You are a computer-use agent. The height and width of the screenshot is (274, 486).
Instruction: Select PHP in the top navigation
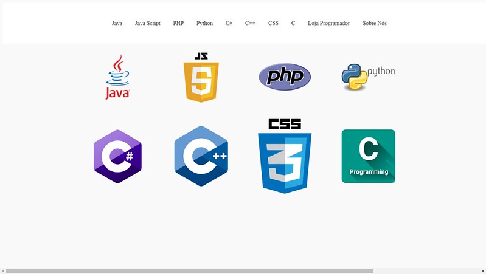(x=178, y=23)
